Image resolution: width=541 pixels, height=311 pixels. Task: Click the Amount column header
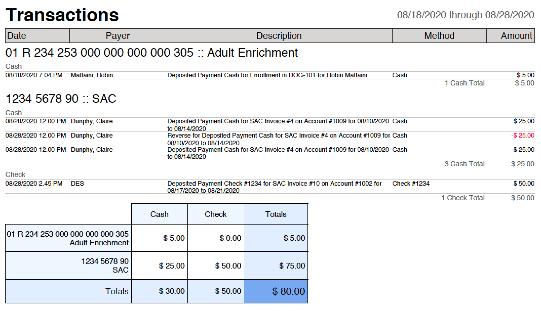[511, 36]
